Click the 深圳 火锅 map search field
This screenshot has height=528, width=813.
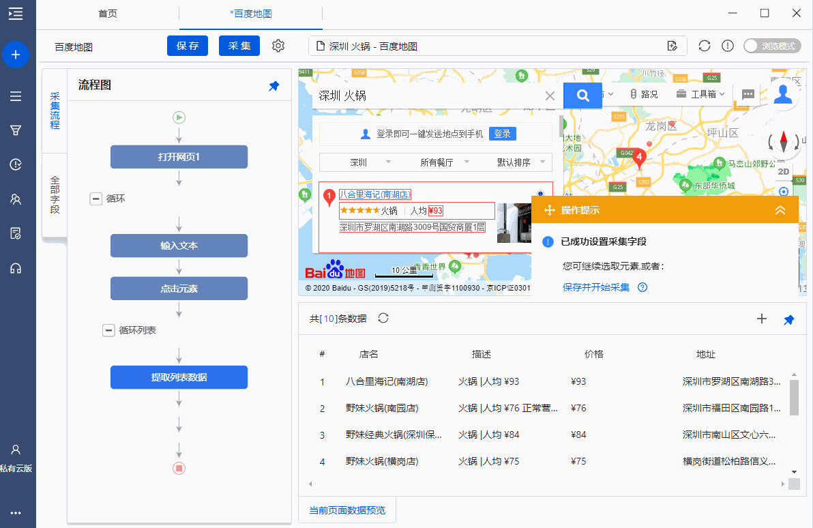click(428, 96)
